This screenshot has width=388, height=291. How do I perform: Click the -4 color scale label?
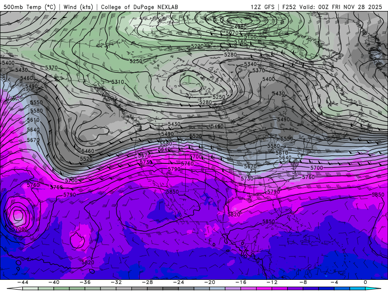335,282
